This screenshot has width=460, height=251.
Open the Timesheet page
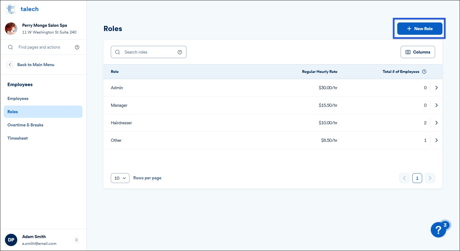pyautogui.click(x=17, y=138)
